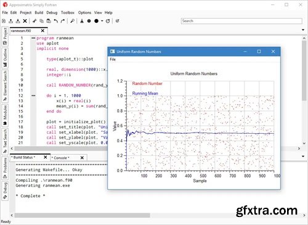Click the Copy toolbar icon
Viewport: 308px width, 225px height.
click(42, 21)
